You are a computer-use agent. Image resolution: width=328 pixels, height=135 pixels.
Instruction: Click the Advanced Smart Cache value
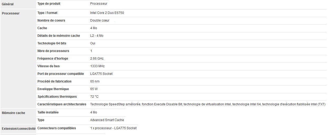point(107,120)
